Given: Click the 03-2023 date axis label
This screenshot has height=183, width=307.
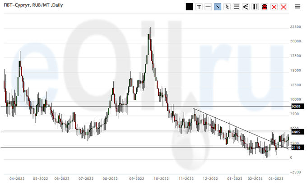Looking at the screenshot, I should click(276, 179).
